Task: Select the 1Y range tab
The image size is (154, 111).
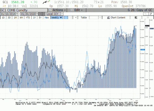Action: pos(34,17)
